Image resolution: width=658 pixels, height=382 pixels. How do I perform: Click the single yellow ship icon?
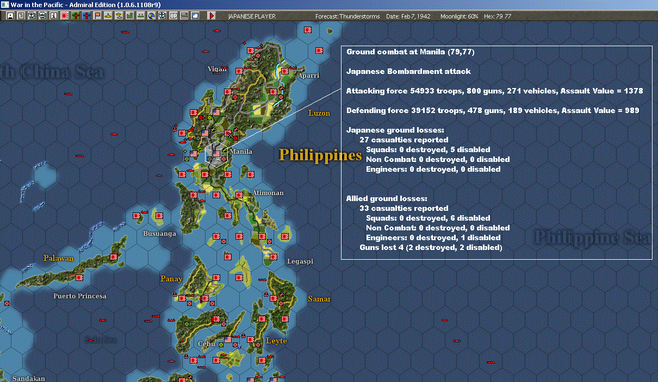pos(108,16)
